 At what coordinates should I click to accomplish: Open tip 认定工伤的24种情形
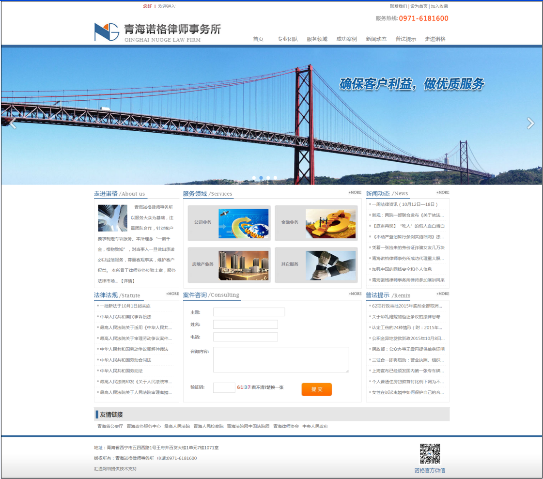407,327
